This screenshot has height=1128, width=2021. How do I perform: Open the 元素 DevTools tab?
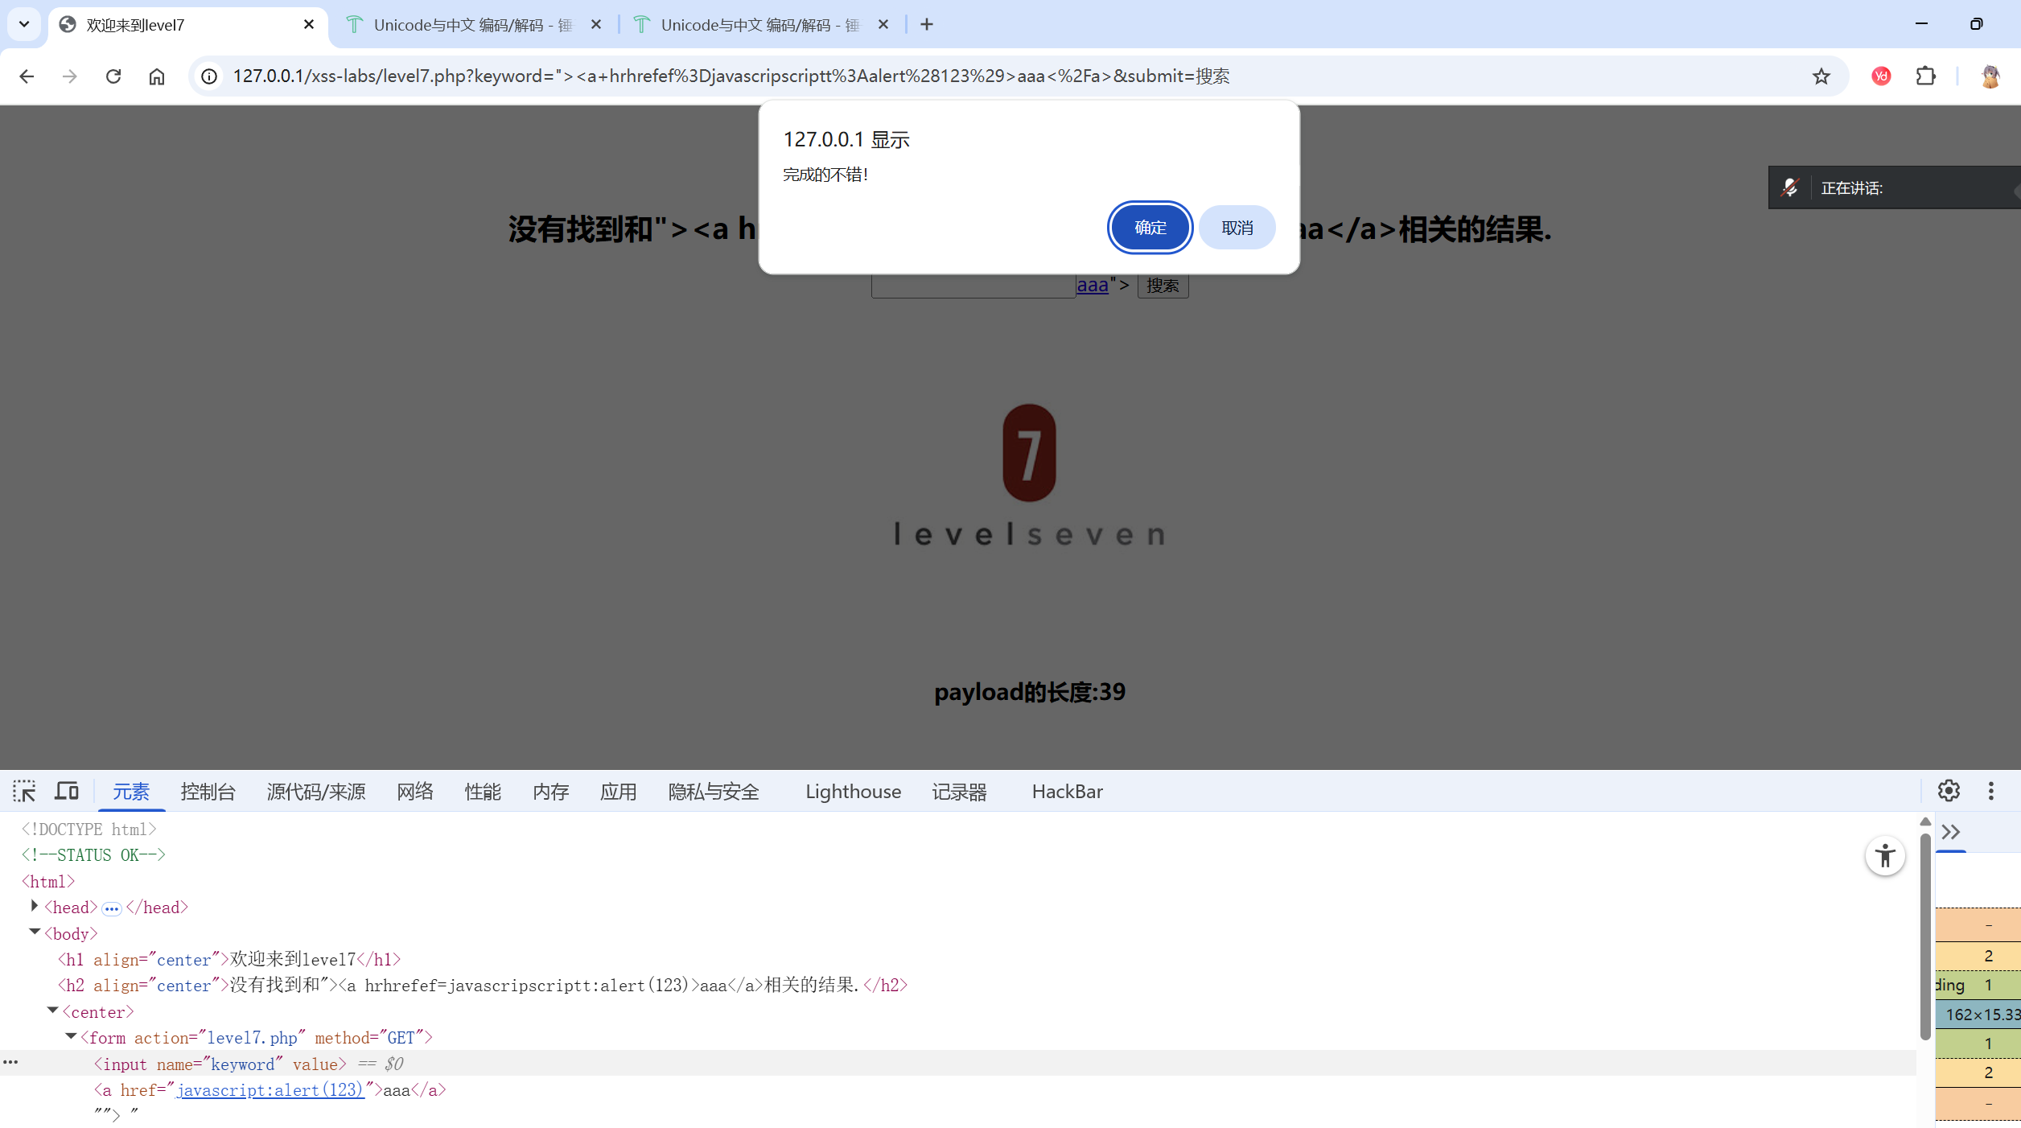click(131, 792)
